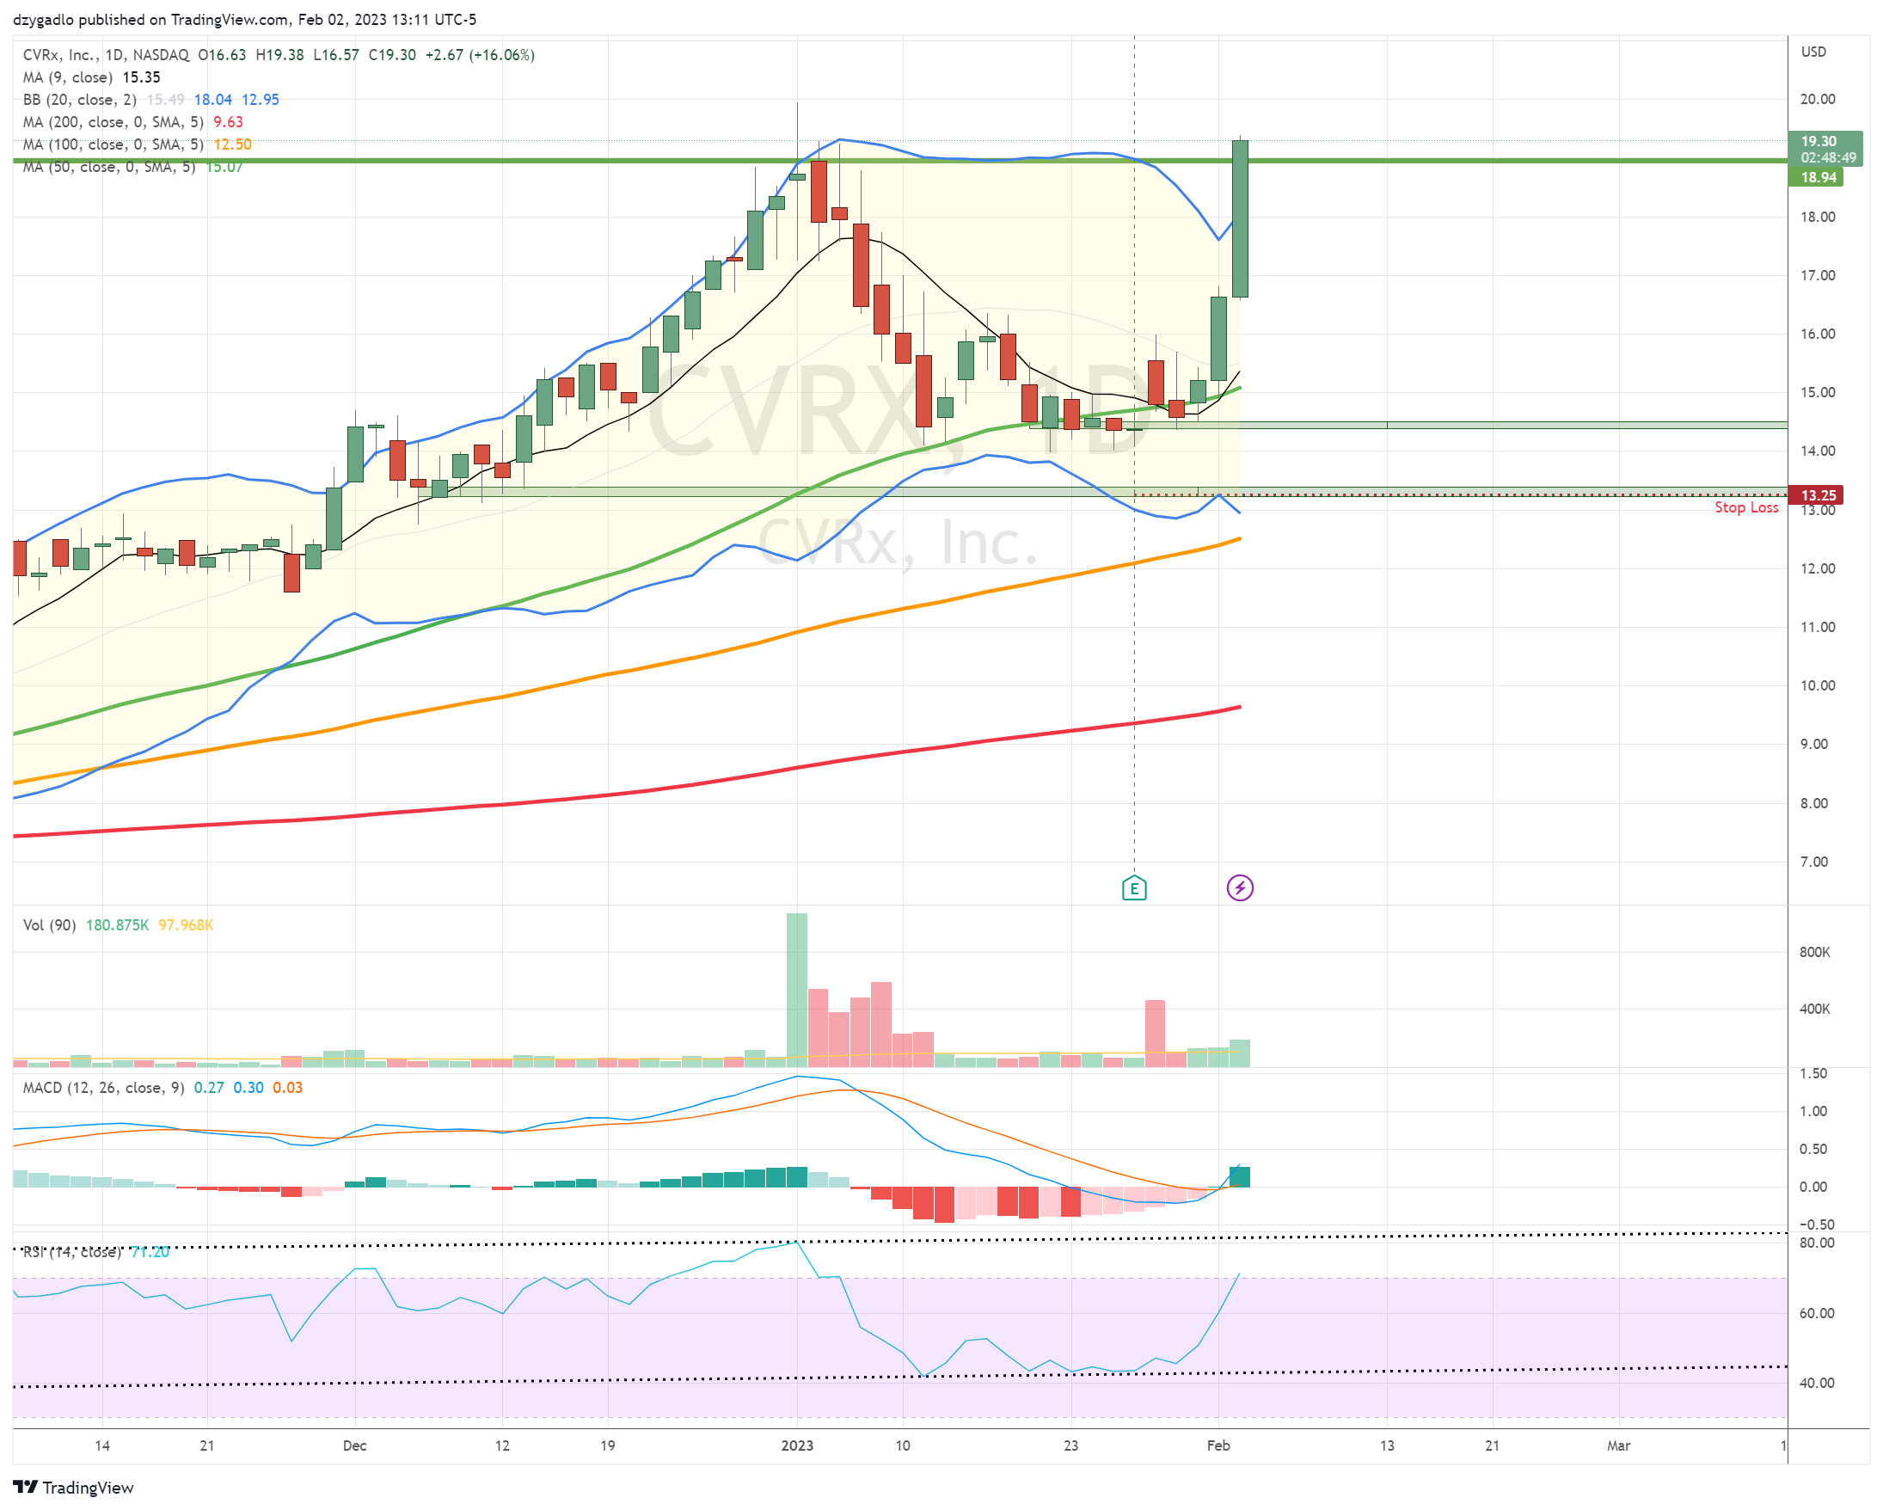Click the tallest volume bar at 2023
This screenshot has width=1883, height=1510.
coord(796,990)
